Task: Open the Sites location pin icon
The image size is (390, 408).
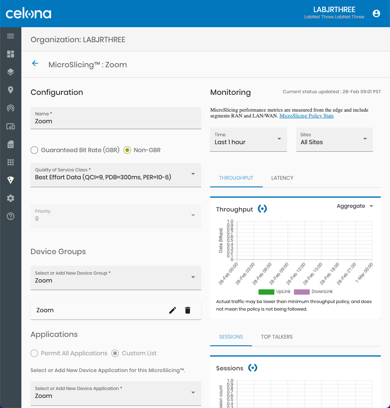Action: (x=10, y=90)
